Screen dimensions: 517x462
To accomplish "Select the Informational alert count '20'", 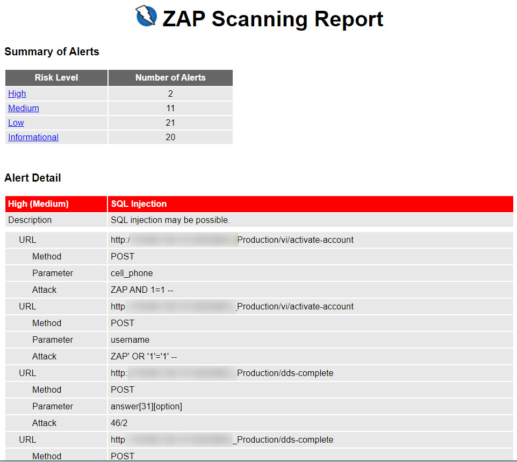I will (170, 138).
